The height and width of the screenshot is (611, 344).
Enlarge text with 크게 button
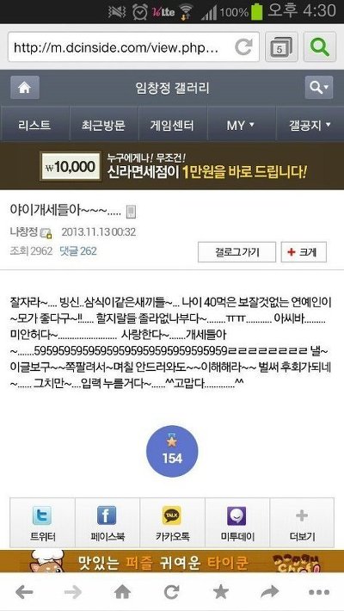tap(304, 252)
